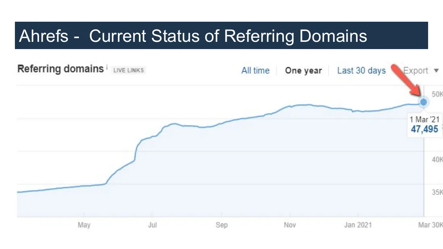Click the May x-axis label
Viewport: 443px width, 249px height.
tap(84, 225)
